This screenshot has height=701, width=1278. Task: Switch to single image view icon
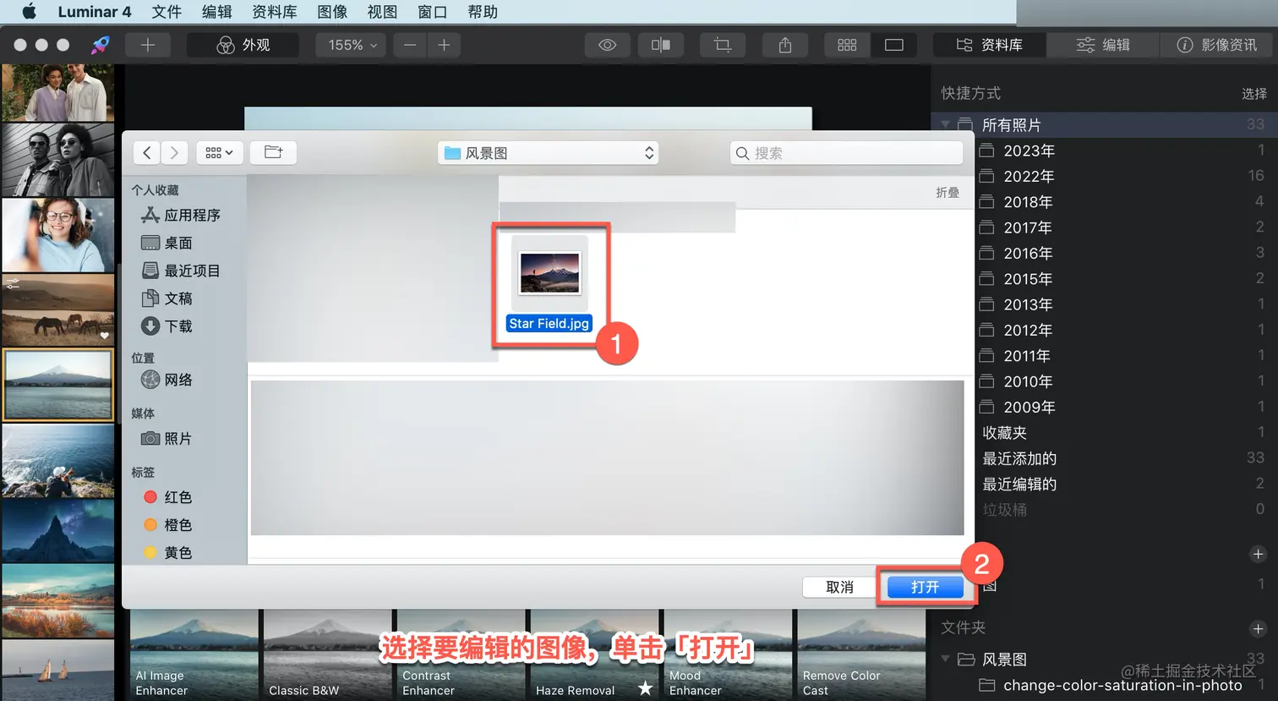pos(894,45)
